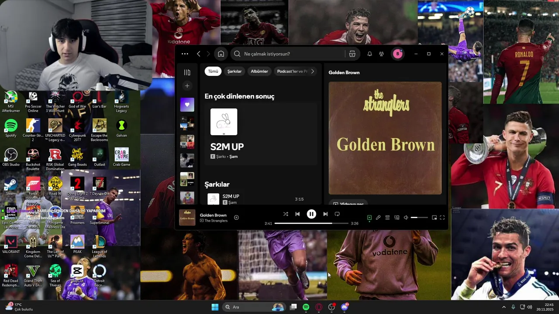
Task: Go to Spotify Home
Action: tap(221, 54)
